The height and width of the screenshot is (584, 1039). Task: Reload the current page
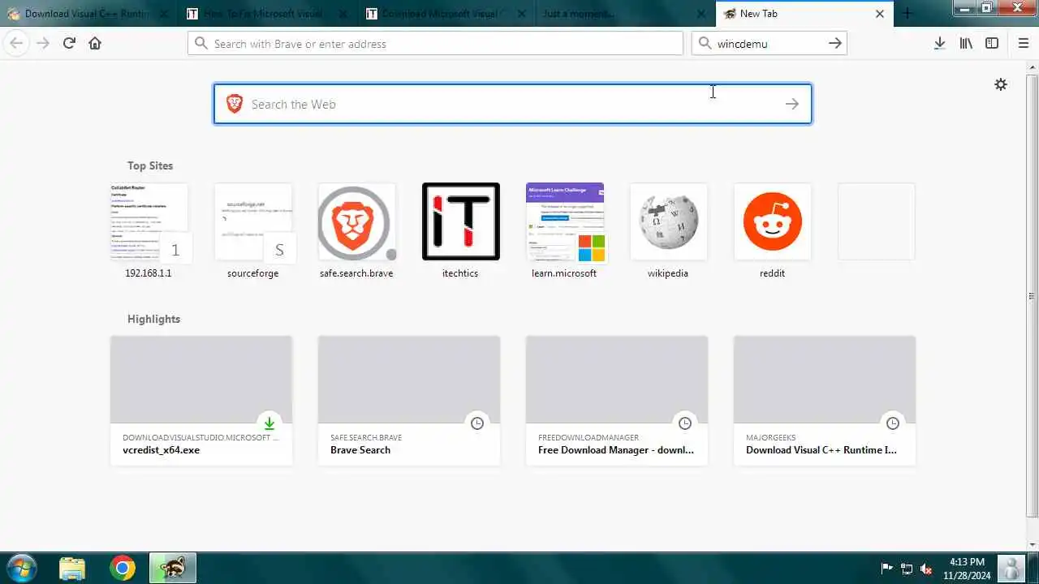pos(69,44)
